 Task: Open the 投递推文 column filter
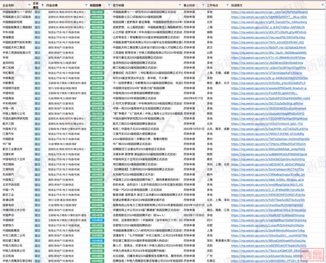323,5
